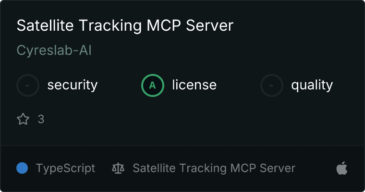Select the security score badge circle
This screenshot has width=365, height=192.
point(28,85)
